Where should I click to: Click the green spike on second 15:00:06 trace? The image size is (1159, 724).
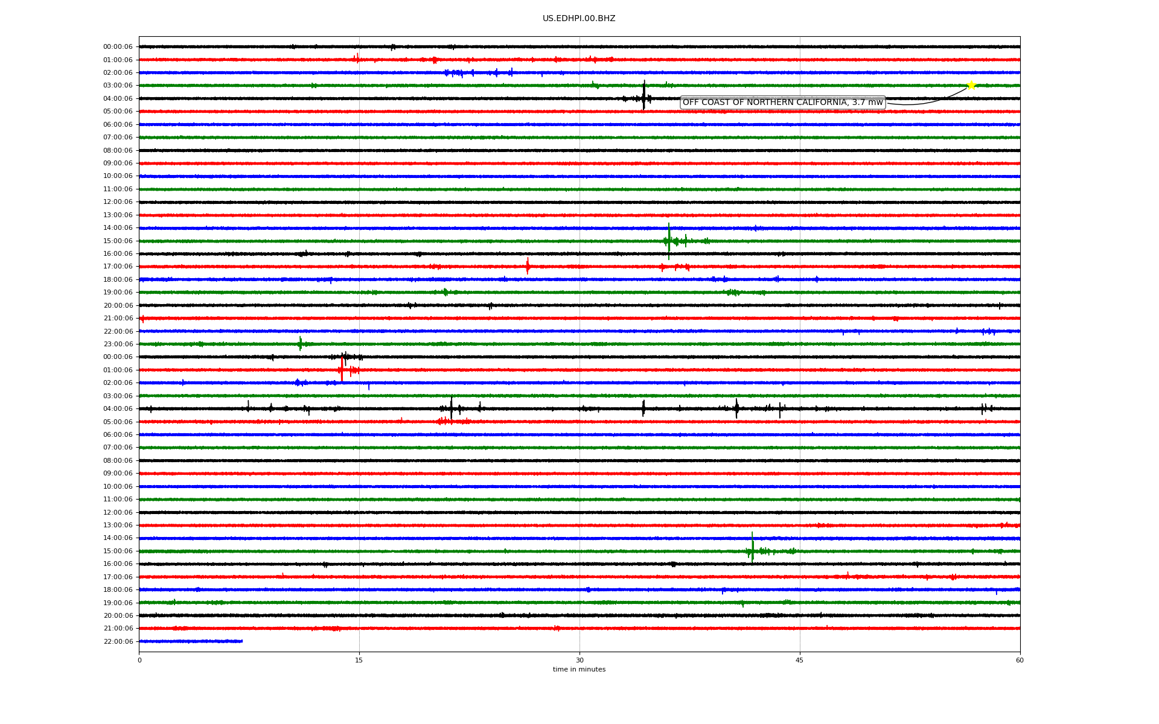click(x=752, y=548)
